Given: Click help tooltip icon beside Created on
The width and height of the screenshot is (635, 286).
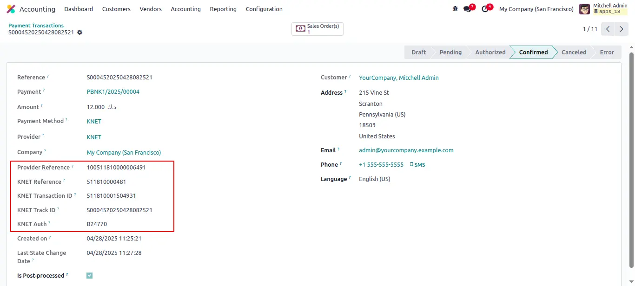Looking at the screenshot, I should tap(50, 237).
